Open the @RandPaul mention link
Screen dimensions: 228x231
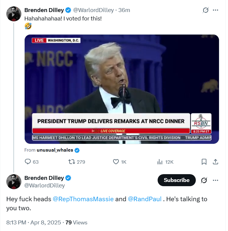(145, 199)
